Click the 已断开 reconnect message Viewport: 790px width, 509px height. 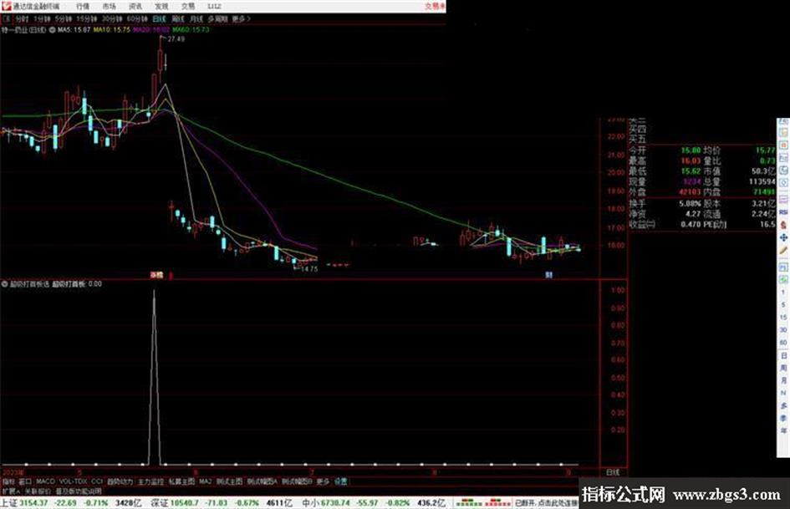(548, 503)
